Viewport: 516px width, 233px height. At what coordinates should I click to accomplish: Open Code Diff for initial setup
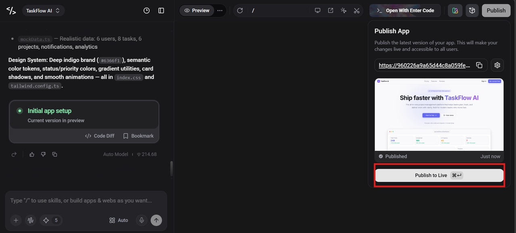pyautogui.click(x=100, y=136)
